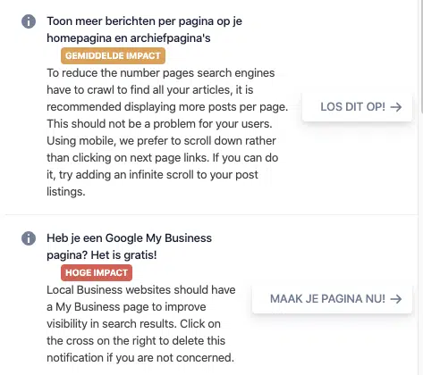This screenshot has width=423, height=375.
Task: Open 'MAAK JE PAGINA NU!' button label
Action: pos(327,299)
